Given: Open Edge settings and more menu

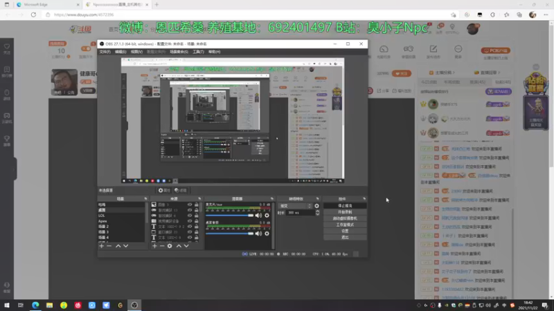Looking at the screenshot, I should tap(546, 15).
